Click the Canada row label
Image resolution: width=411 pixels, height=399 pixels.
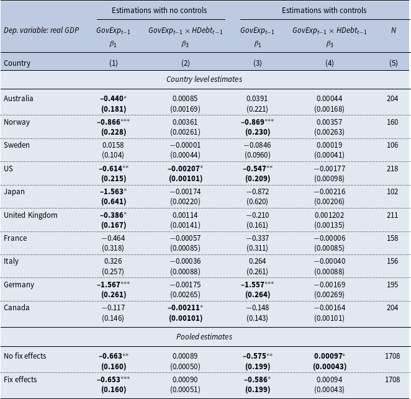(x=17, y=308)
